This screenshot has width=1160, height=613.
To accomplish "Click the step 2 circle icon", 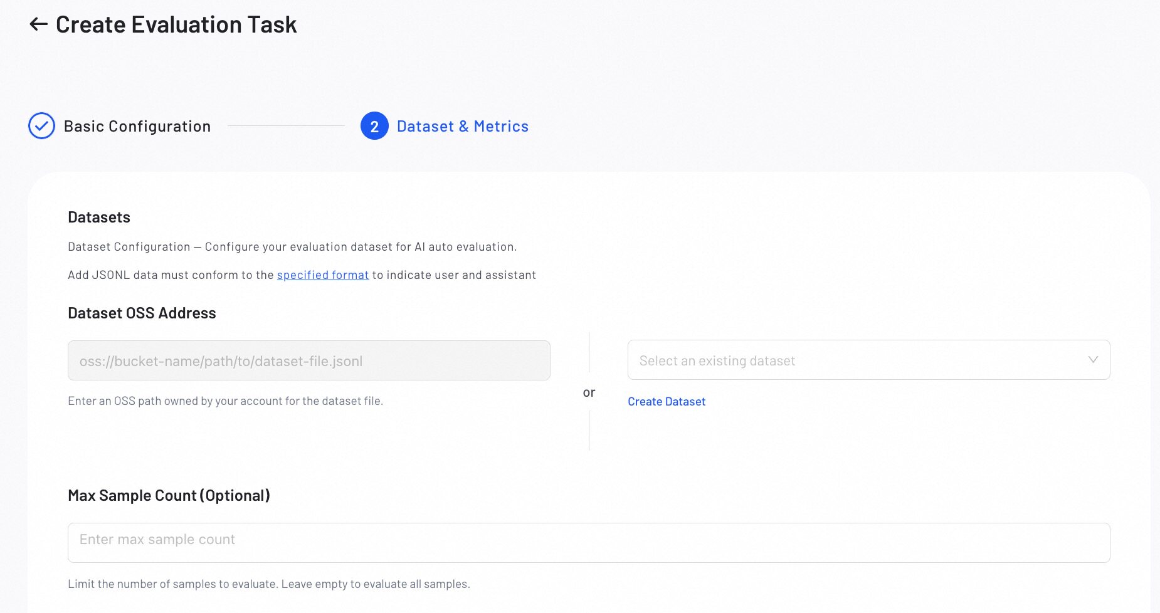I will (374, 126).
